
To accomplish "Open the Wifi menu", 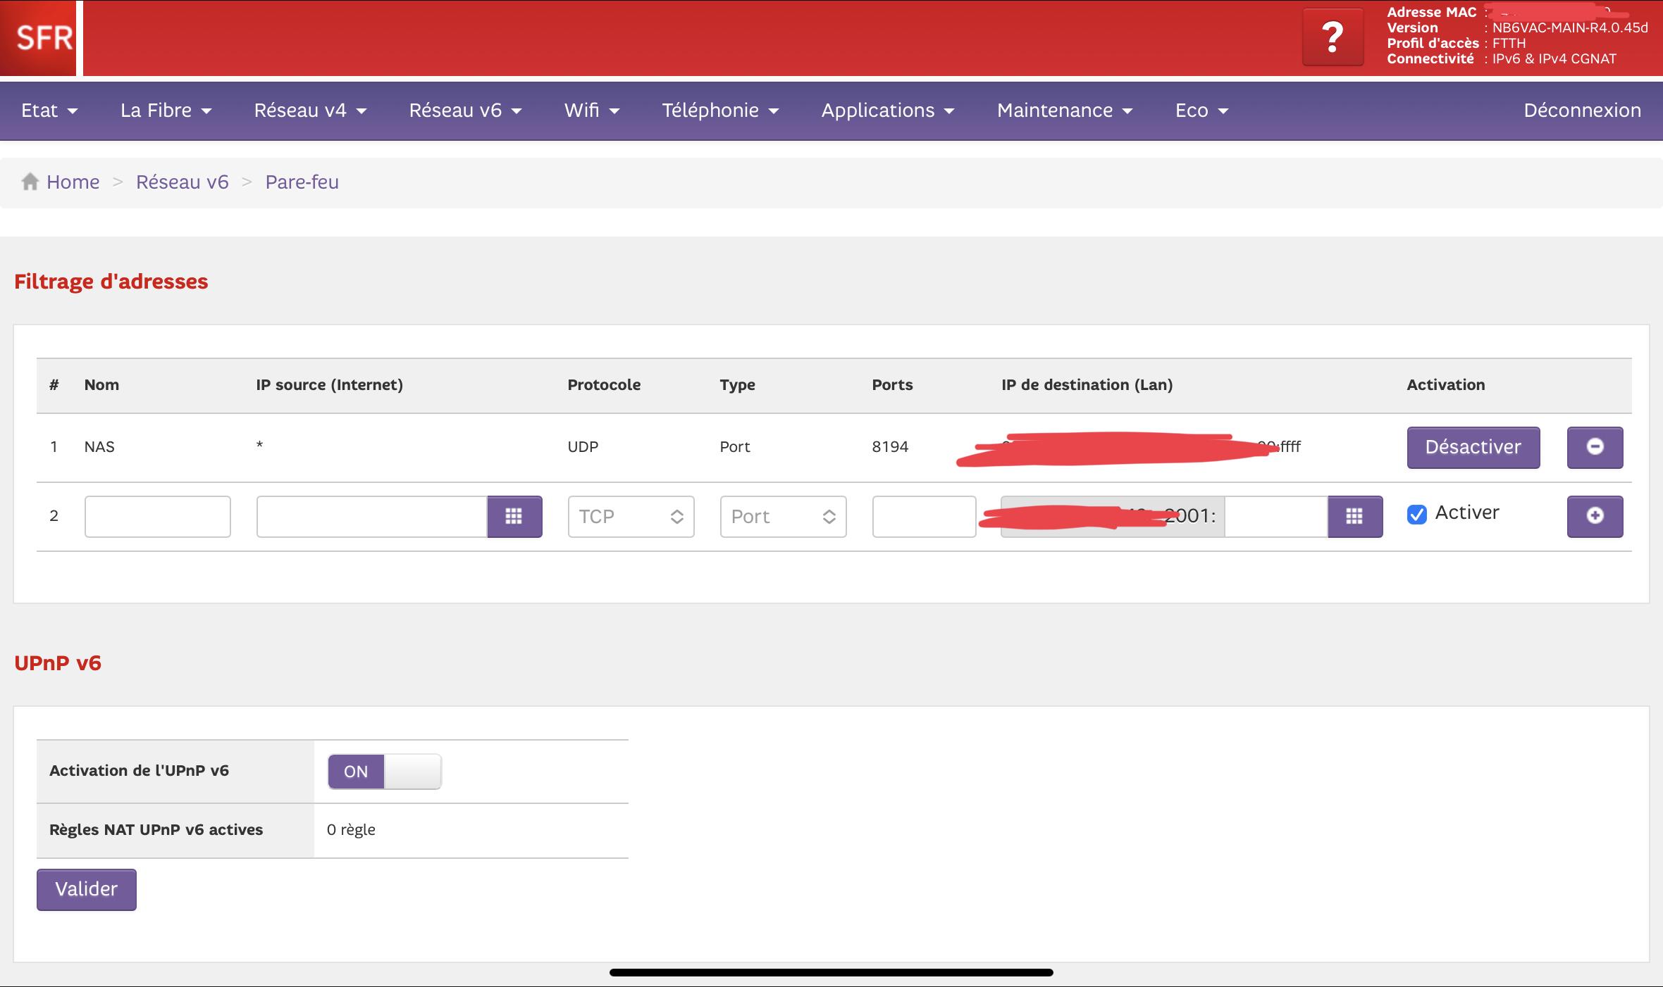I will pyautogui.click(x=591, y=111).
